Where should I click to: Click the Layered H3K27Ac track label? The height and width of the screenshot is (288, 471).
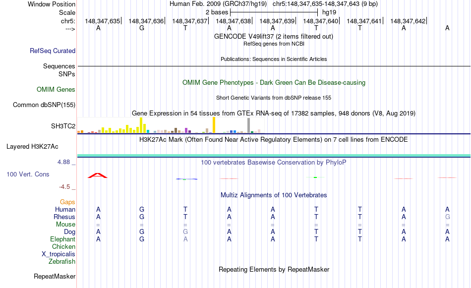pos(32,147)
